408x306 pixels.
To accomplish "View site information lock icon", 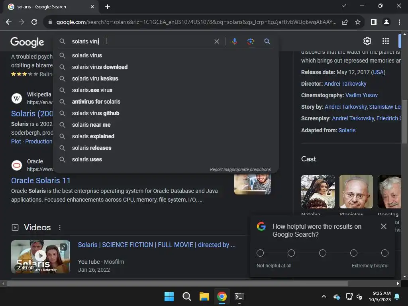I will coord(50,22).
